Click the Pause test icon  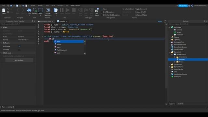[x=62, y=10]
